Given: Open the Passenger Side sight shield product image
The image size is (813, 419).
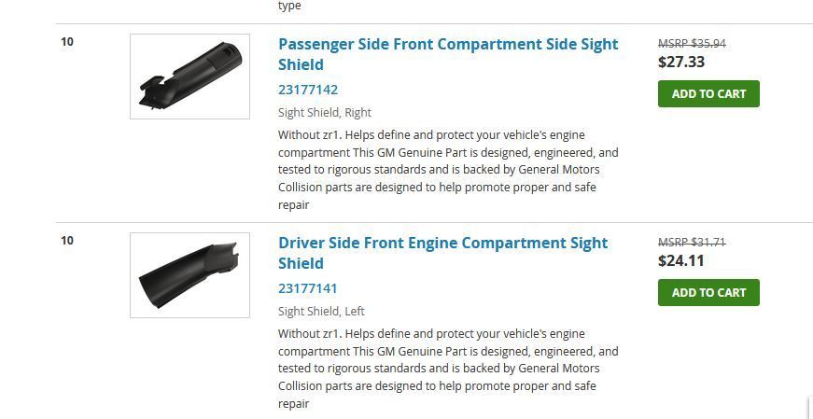Looking at the screenshot, I should [189, 77].
